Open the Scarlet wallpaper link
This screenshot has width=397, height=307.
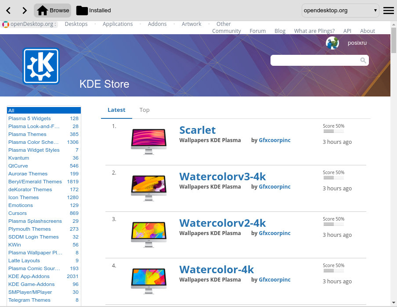click(198, 130)
